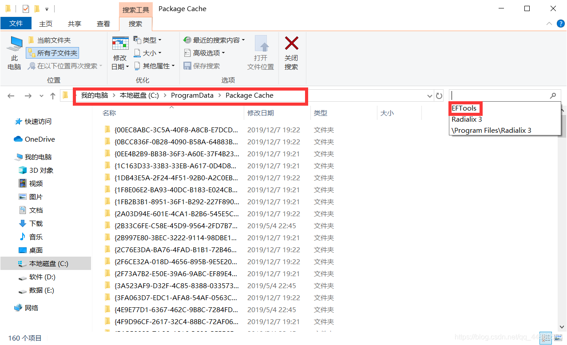The image size is (567, 345).
Task: Open the Kind (类型) filter dropdown
Action: point(148,40)
